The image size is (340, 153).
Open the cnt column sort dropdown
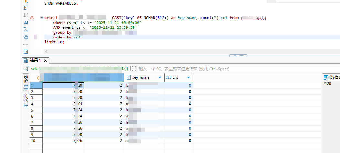[188, 78]
